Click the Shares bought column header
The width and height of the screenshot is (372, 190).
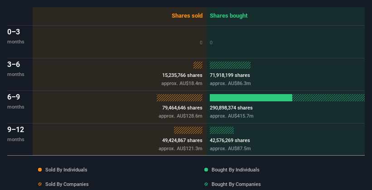pyautogui.click(x=228, y=16)
